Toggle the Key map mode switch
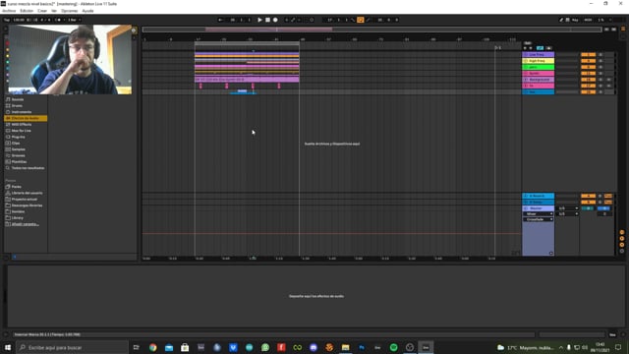The height and width of the screenshot is (354, 629). (x=575, y=20)
